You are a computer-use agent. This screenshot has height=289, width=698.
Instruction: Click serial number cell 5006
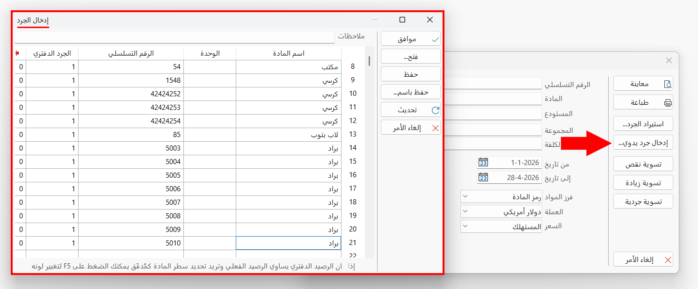(x=131, y=189)
